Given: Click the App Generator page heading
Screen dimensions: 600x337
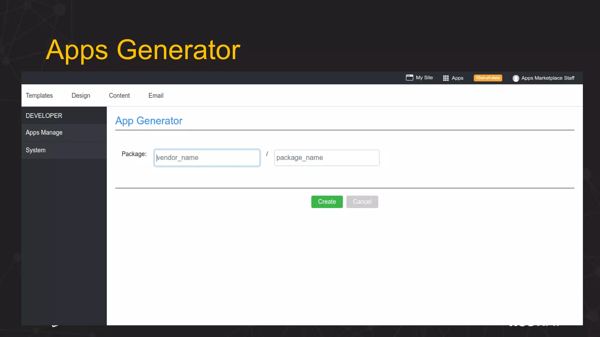Looking at the screenshot, I should tap(149, 121).
